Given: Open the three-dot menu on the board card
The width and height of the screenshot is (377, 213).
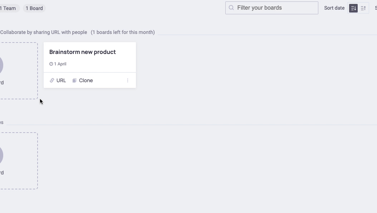Looking at the screenshot, I should click(x=128, y=80).
